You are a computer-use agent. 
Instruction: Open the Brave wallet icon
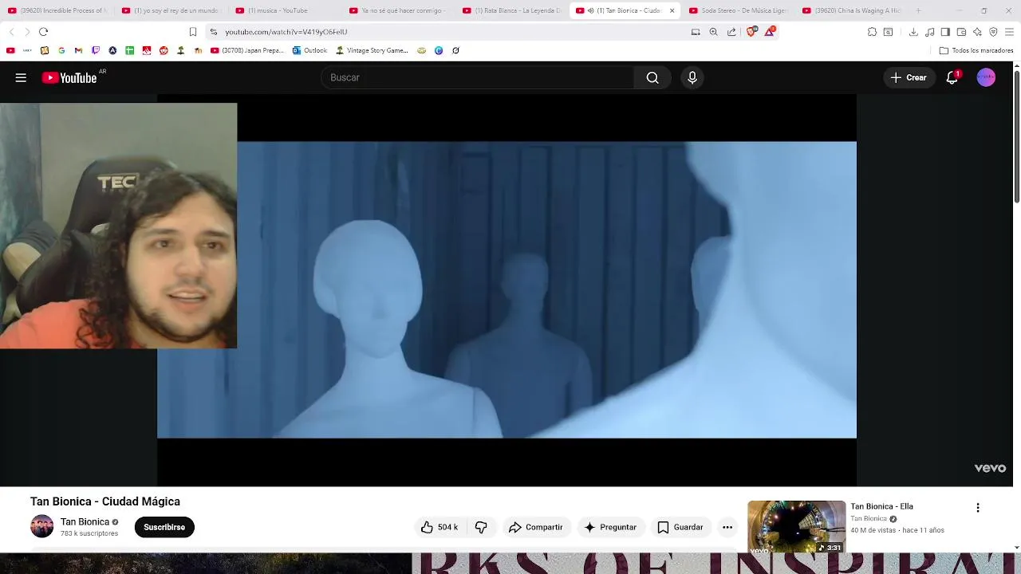tap(961, 32)
